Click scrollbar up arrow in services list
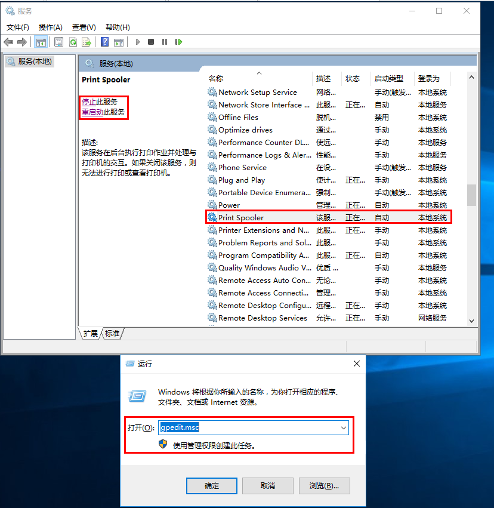This screenshot has width=494, height=508. [472, 77]
